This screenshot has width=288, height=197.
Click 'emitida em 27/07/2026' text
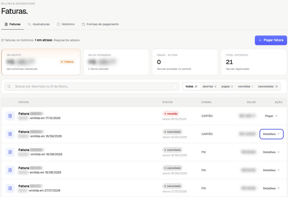45,191
